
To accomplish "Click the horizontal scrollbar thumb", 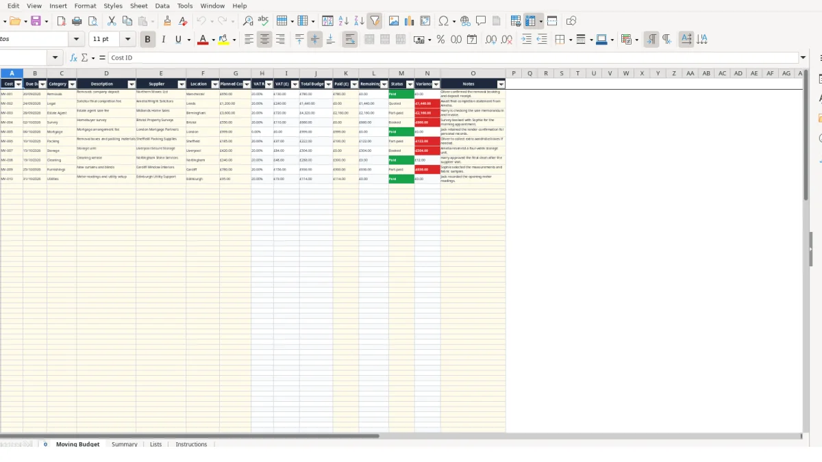I will pos(189,436).
